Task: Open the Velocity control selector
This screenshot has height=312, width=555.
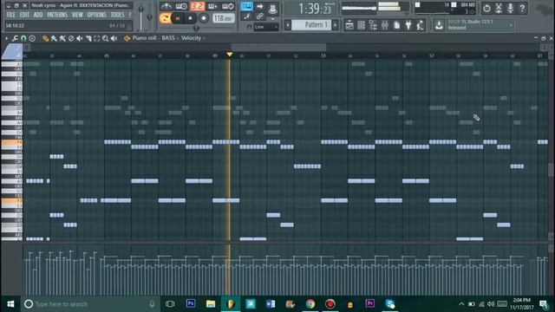Action: pos(191,38)
